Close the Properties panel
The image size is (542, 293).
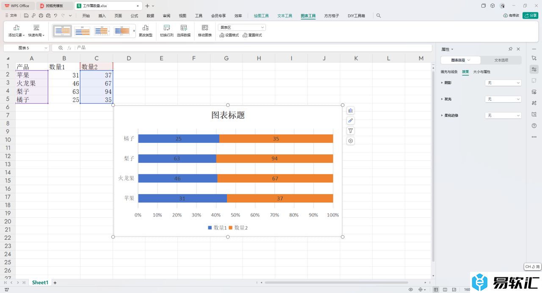(518, 49)
